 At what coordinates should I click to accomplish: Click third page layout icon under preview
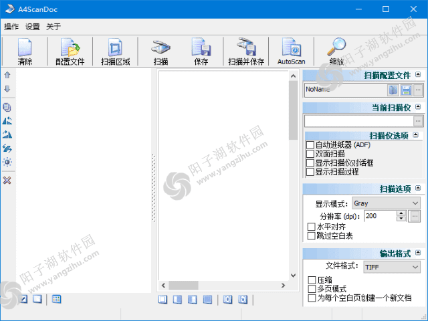pos(193,300)
